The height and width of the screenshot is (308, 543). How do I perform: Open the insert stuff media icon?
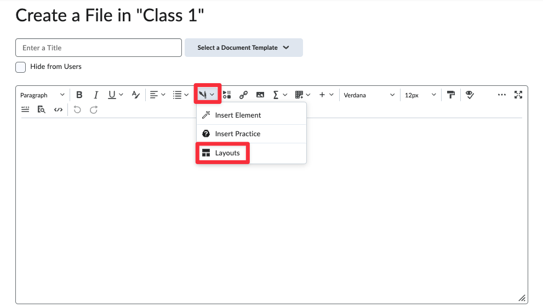[x=227, y=95]
